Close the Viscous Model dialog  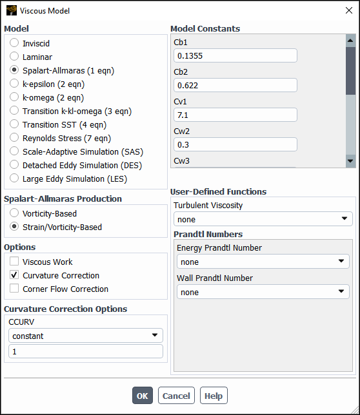click(349, 10)
